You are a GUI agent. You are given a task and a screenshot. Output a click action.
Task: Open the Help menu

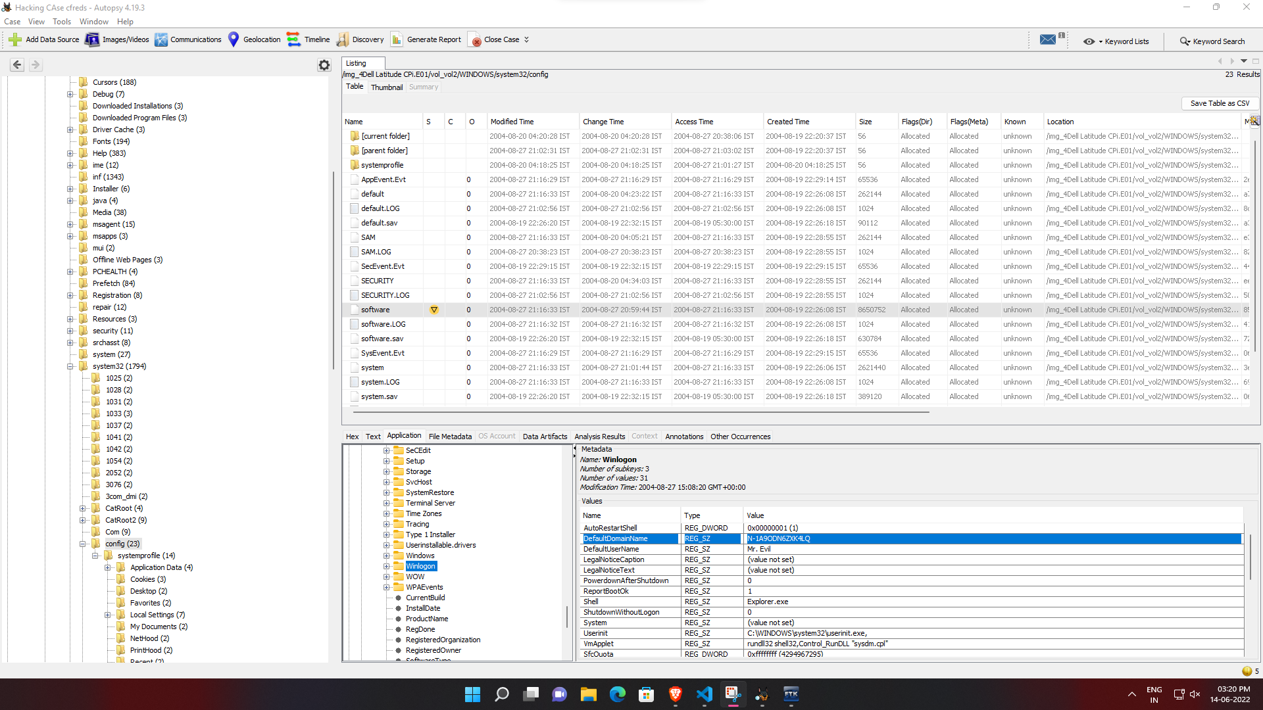pos(125,22)
